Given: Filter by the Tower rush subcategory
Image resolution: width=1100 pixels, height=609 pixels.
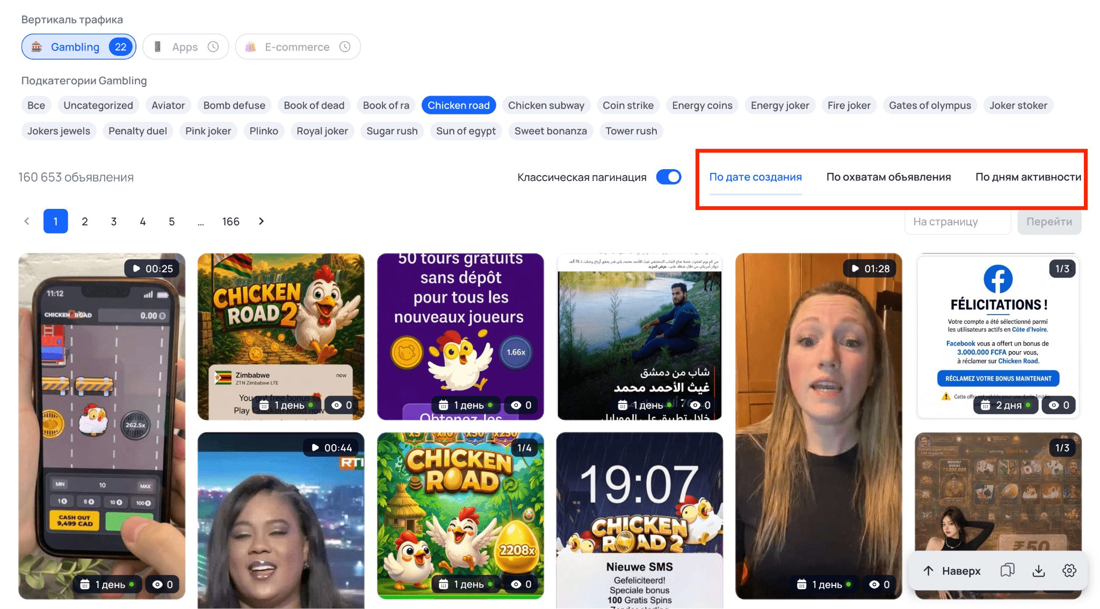Looking at the screenshot, I should [x=632, y=130].
